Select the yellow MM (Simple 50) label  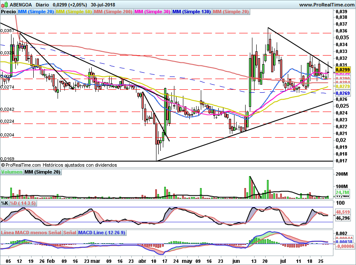coord(74,12)
